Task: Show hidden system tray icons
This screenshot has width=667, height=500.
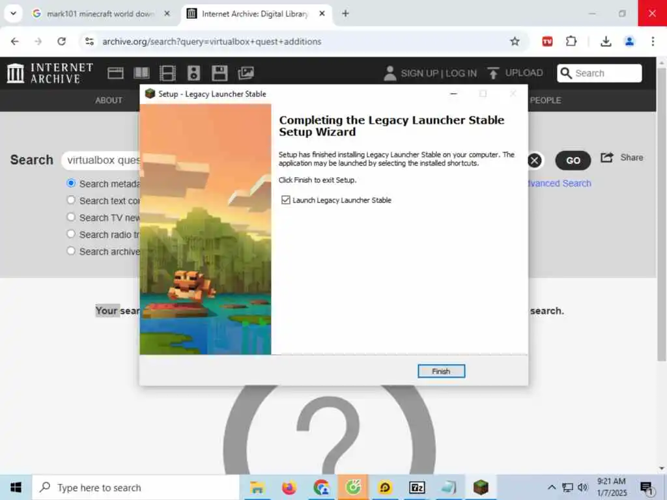Action: point(552,487)
